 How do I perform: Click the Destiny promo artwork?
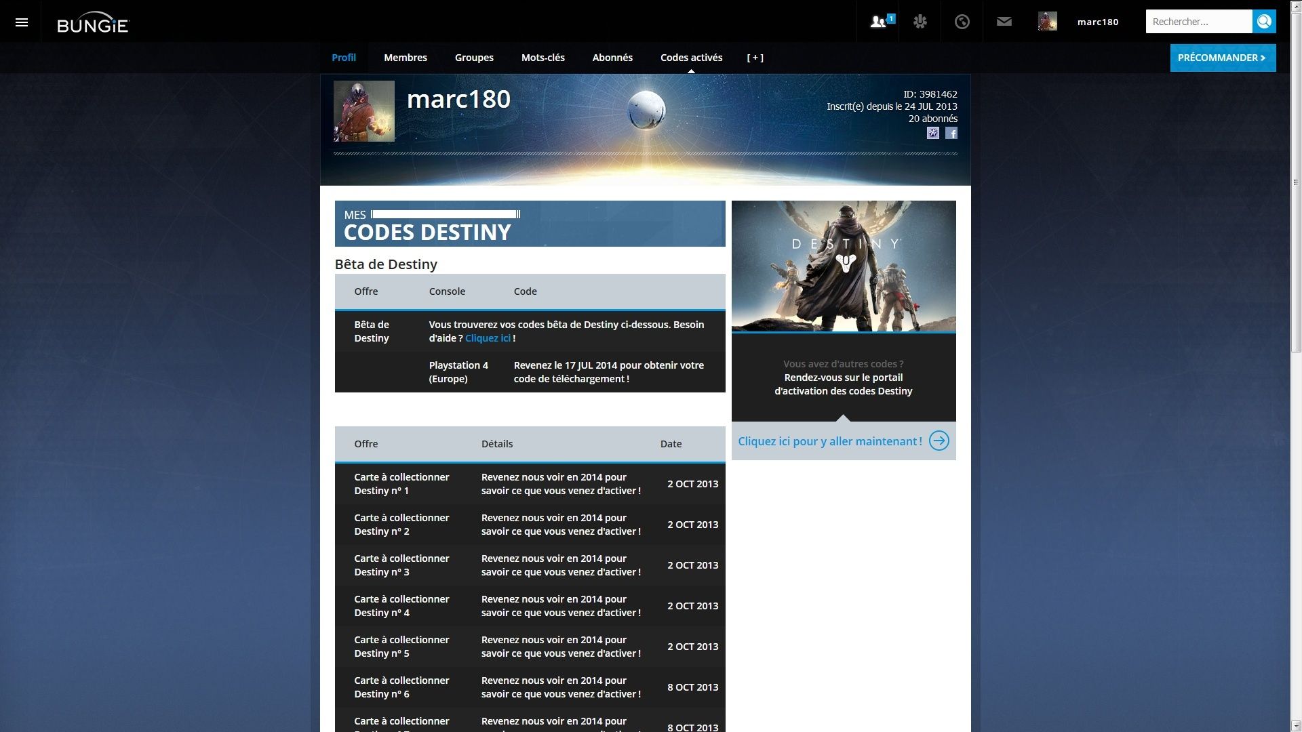[x=844, y=266]
